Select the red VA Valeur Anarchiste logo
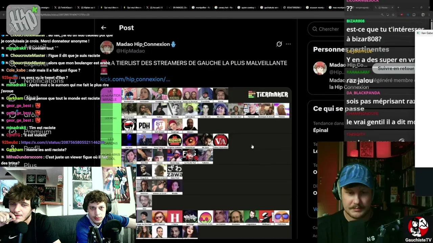 pyautogui.click(x=221, y=141)
